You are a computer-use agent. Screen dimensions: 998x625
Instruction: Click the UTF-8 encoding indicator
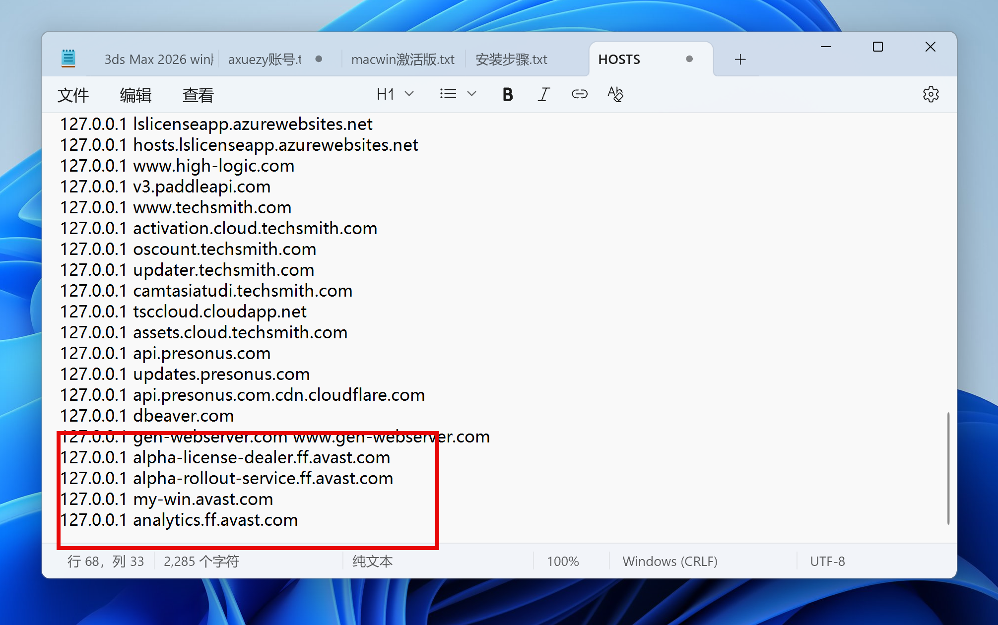pyautogui.click(x=827, y=561)
